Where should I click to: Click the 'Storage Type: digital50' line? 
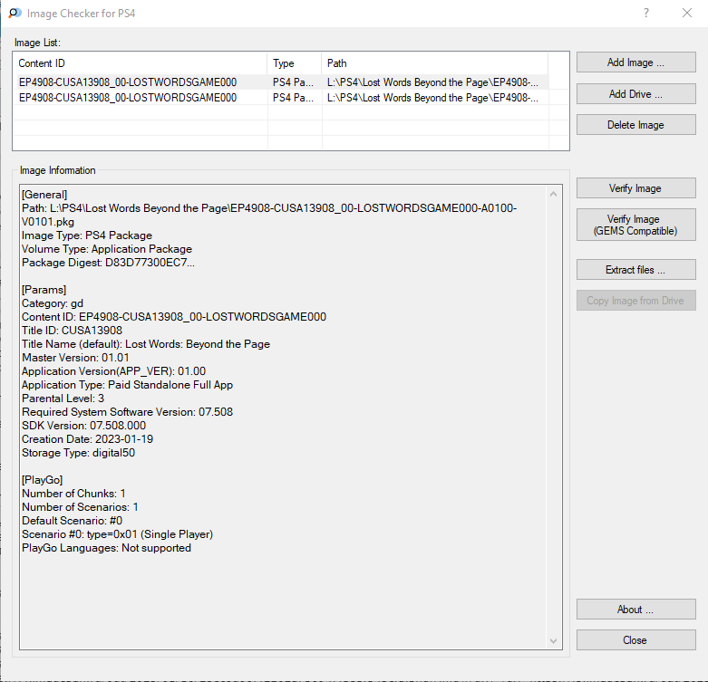[79, 453]
